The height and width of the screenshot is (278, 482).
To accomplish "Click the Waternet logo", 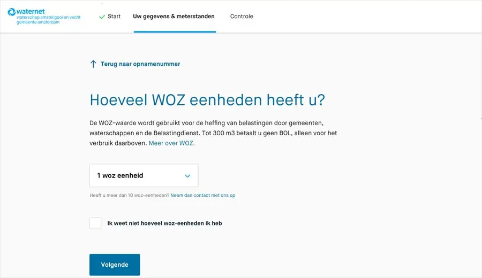I will [x=44, y=16].
